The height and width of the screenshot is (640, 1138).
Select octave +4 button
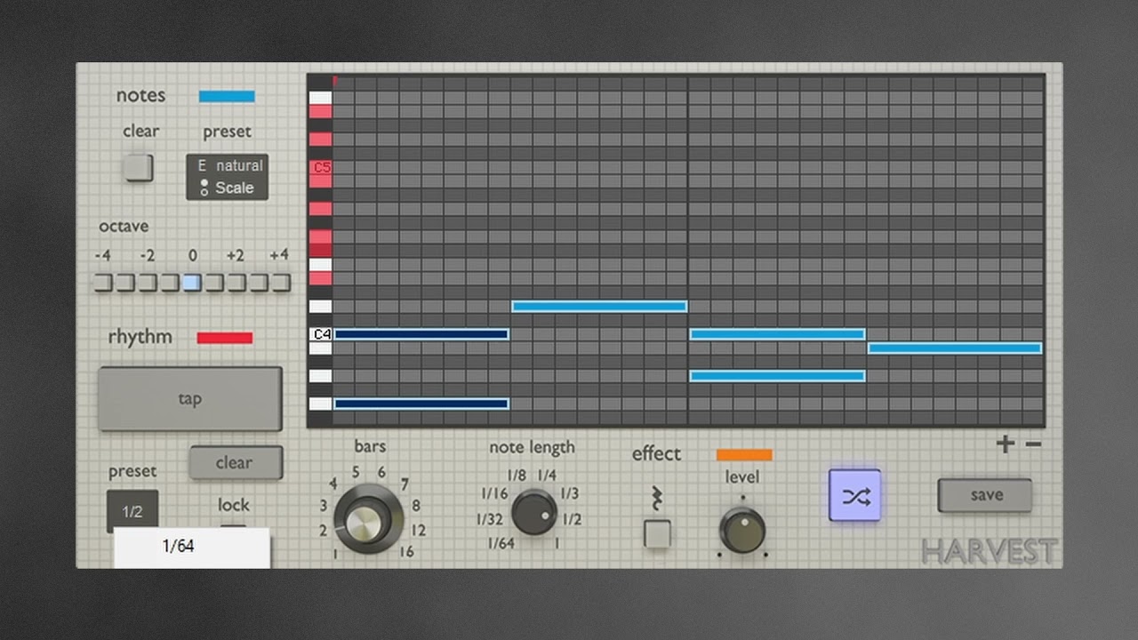pos(281,283)
